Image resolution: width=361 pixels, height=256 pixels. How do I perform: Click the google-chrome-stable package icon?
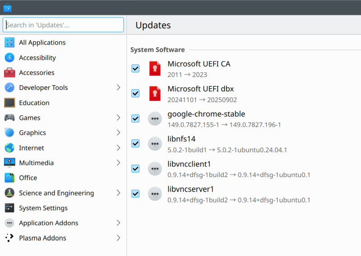(155, 119)
